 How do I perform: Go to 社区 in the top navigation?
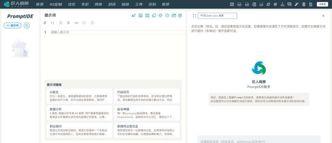[x=72, y=4]
